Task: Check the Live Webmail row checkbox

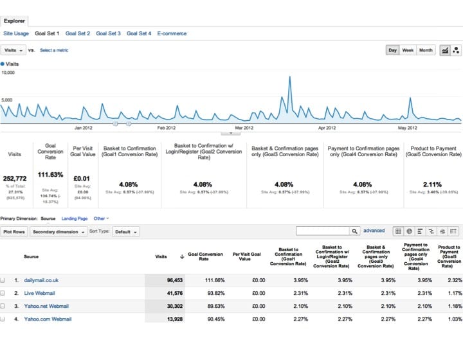Action: pos(4,293)
